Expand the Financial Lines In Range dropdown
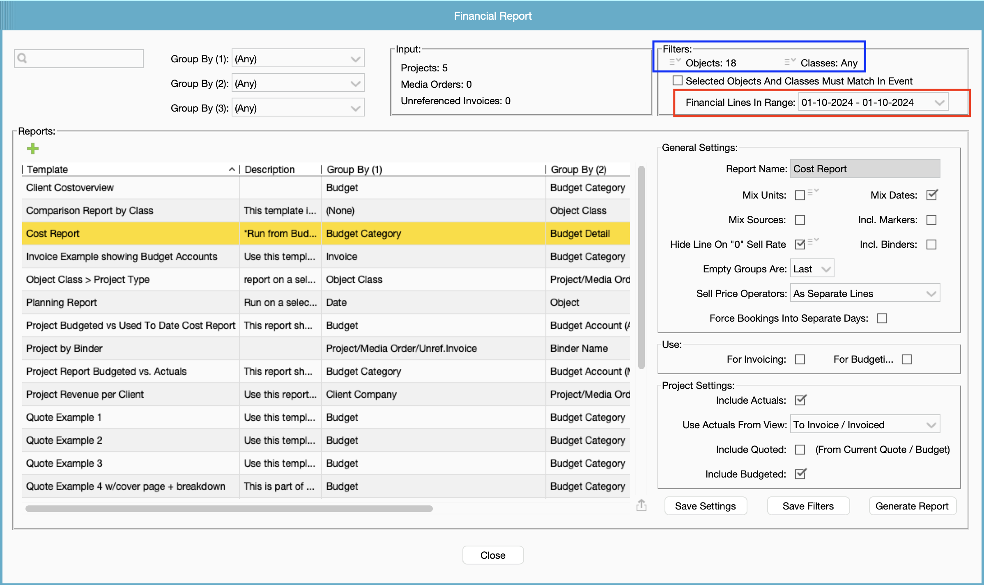 (x=939, y=103)
